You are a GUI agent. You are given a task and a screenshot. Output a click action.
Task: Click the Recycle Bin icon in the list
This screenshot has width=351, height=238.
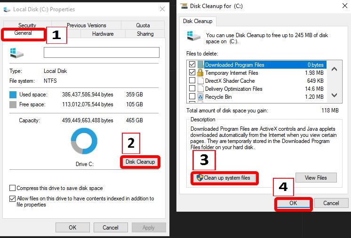(x=200, y=96)
